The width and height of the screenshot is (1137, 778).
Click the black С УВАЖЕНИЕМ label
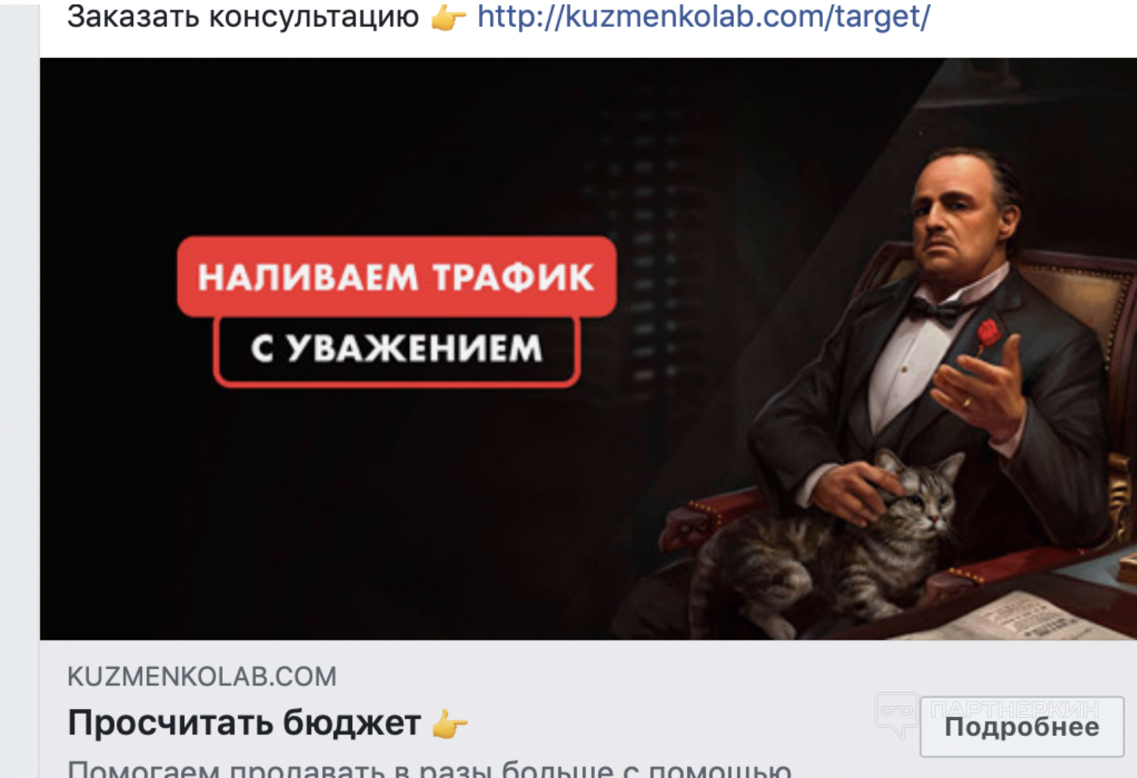pos(397,349)
